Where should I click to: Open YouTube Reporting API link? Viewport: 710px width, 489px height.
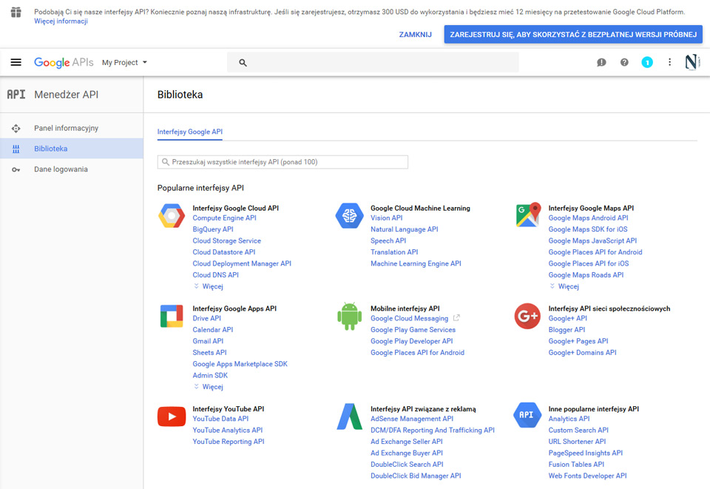tap(229, 442)
